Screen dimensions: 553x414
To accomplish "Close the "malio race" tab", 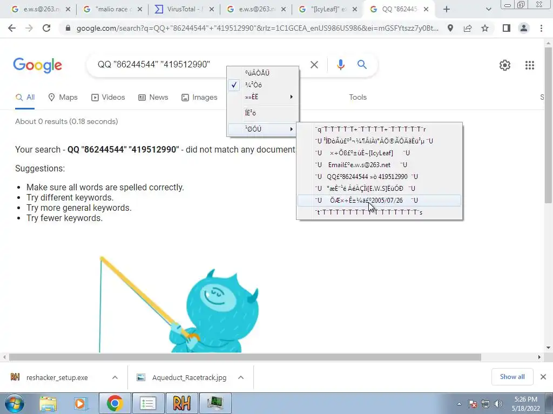I will coord(140,10).
